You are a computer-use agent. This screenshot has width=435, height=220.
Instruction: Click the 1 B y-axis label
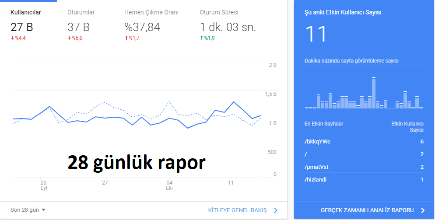coord(273,123)
